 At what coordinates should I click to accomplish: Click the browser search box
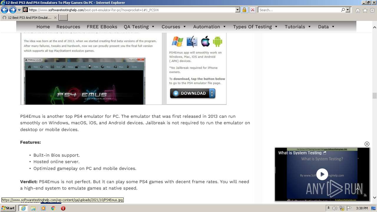[x=299, y=10]
